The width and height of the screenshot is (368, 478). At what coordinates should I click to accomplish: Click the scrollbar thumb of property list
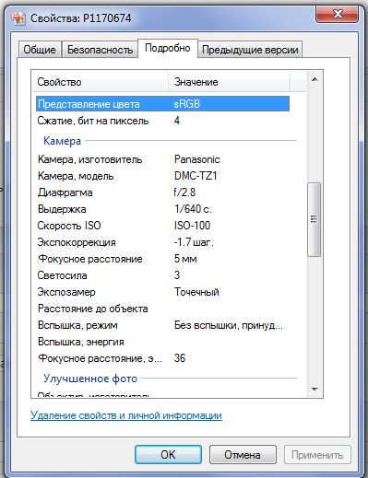[315, 219]
